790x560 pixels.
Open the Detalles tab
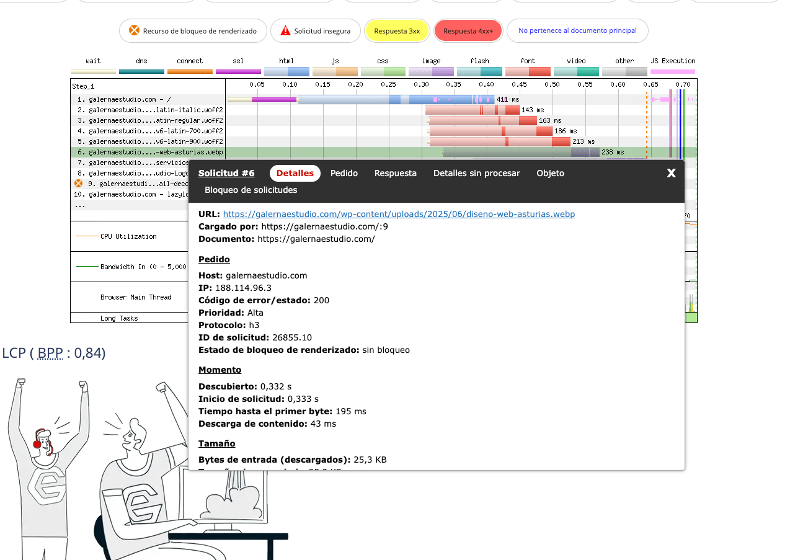tap(295, 173)
